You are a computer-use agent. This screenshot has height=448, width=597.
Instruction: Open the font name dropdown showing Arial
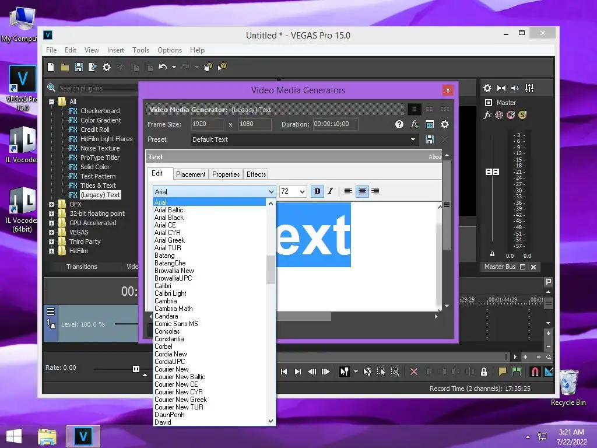pyautogui.click(x=214, y=191)
